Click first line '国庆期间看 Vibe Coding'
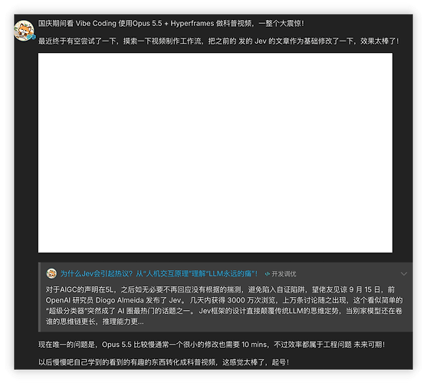427x383 pixels. [x=171, y=24]
